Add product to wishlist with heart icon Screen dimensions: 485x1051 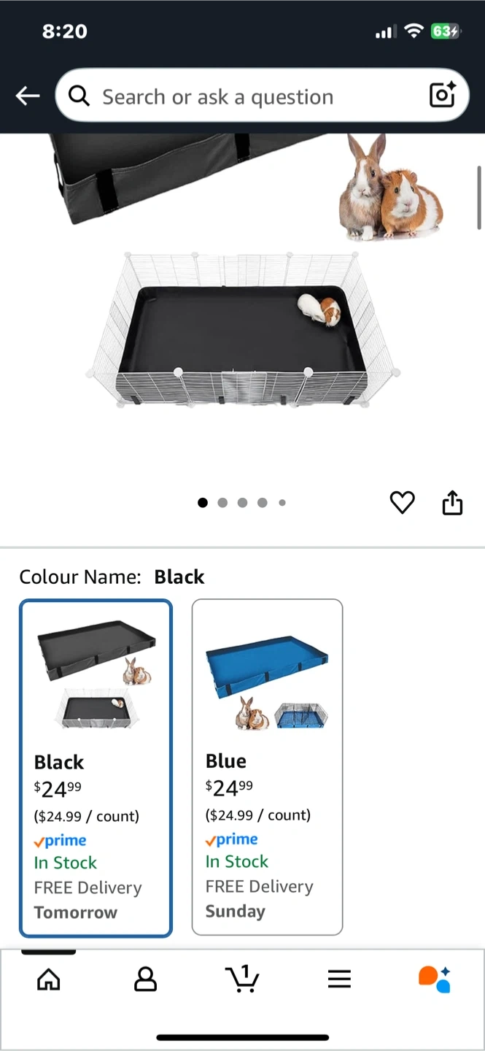coord(402,502)
